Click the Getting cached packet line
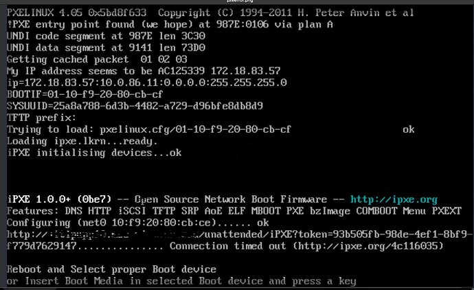This screenshot has height=290, width=474. [x=97, y=60]
